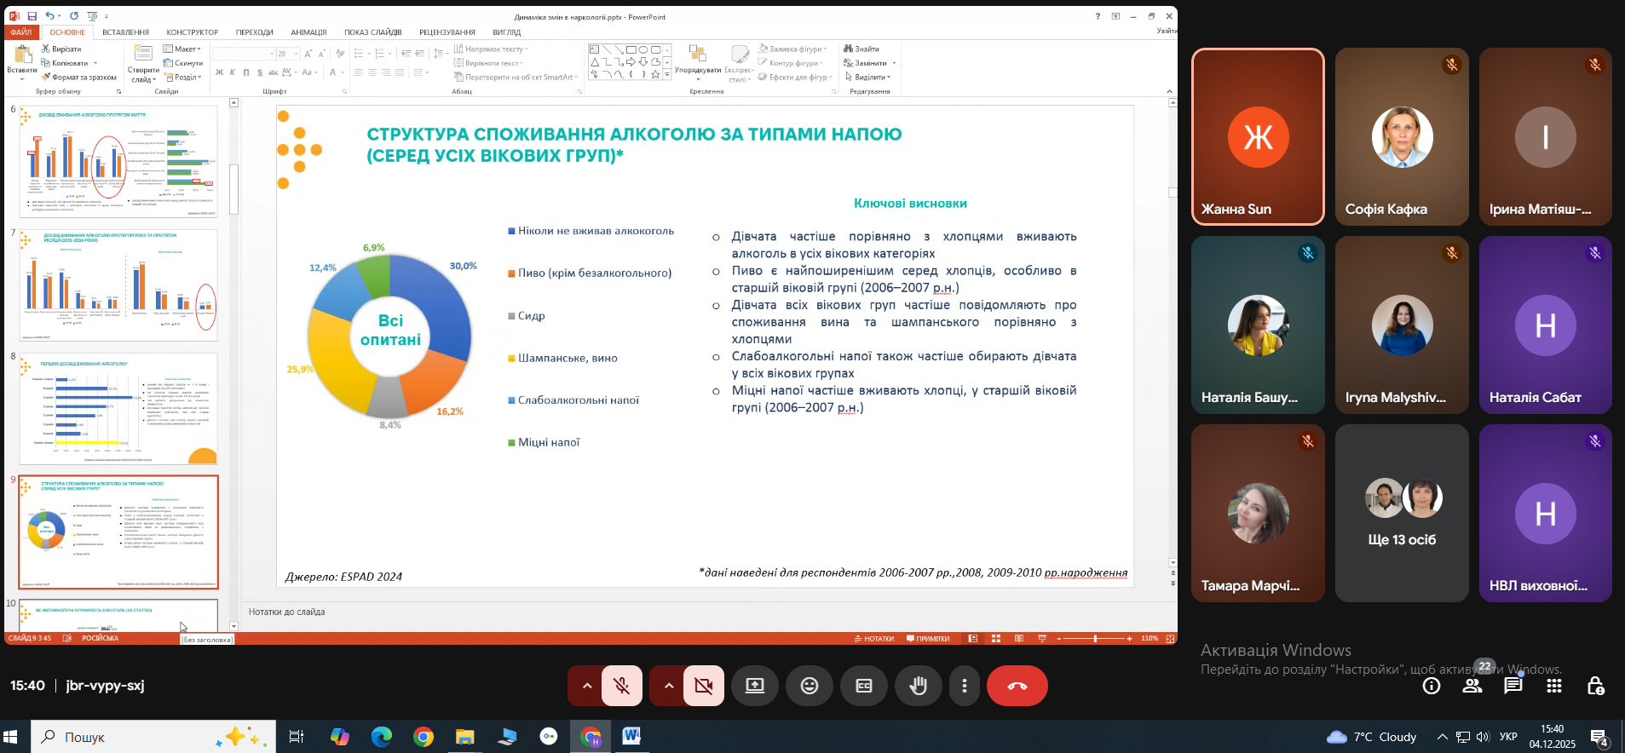This screenshot has width=1625, height=753.
Task: Expand audio settings arrow beside microphone
Action: click(x=586, y=686)
